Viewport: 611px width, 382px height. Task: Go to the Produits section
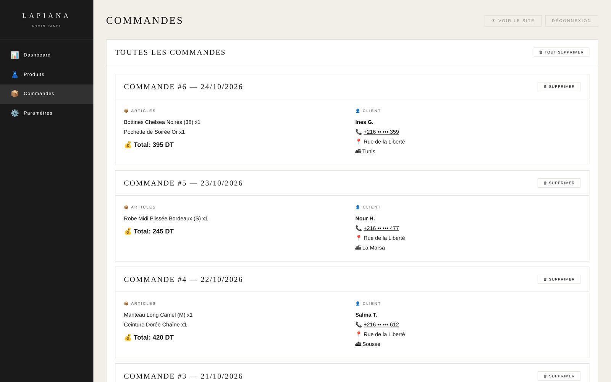[47, 74]
